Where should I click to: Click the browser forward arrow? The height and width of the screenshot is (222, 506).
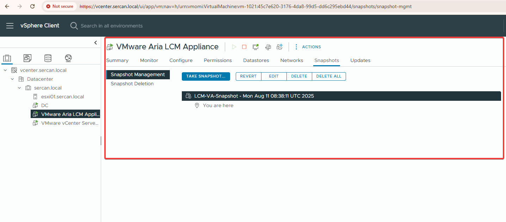click(20, 6)
